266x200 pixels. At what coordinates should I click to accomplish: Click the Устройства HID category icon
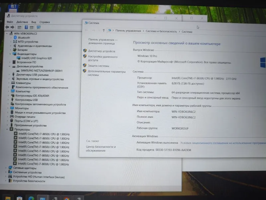point(10,177)
